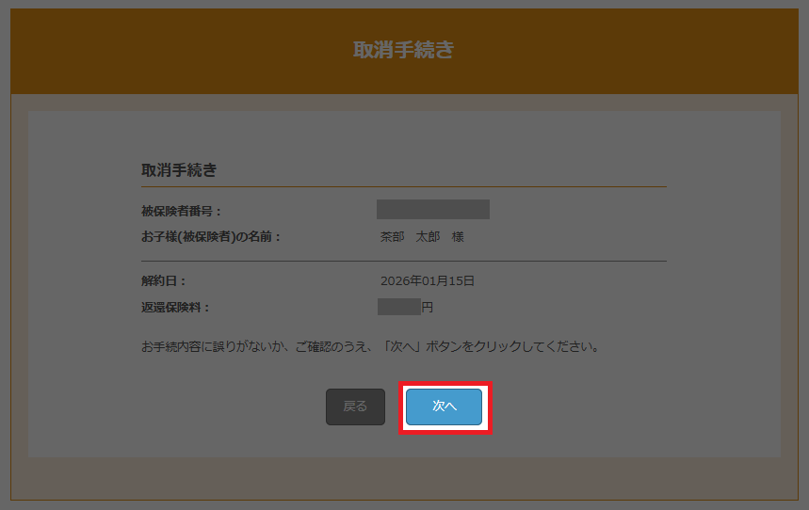Click the honorific 様 after the name
This screenshot has width=809, height=510.
[458, 237]
